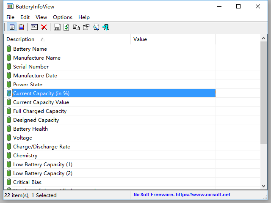This screenshot has width=271, height=203.
Task: Open the NirSoft website link
Action: [182, 195]
